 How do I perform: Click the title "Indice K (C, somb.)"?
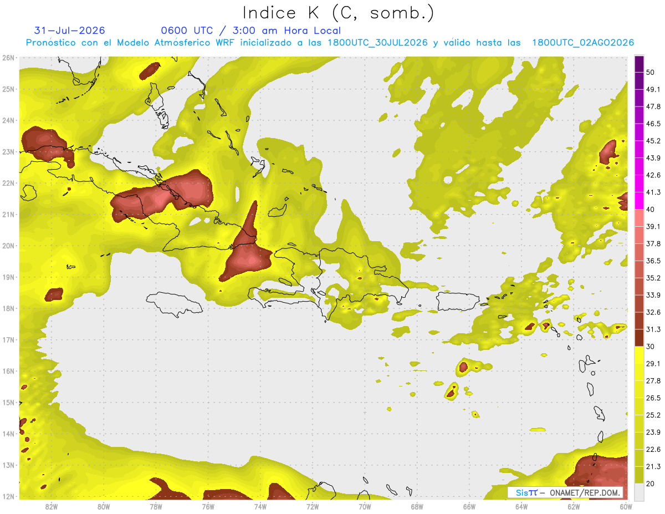[339, 13]
